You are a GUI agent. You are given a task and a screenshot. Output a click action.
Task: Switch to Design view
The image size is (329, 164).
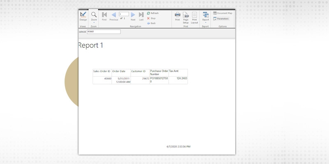coord(83,16)
